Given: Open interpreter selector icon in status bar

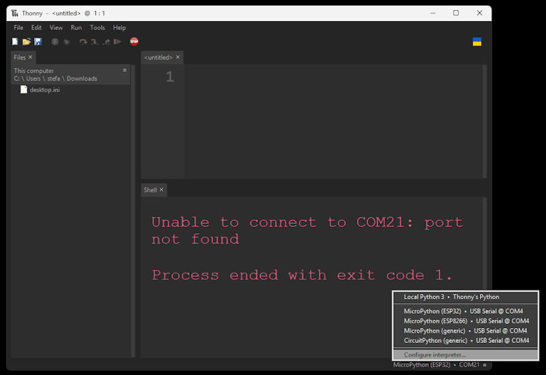Looking at the screenshot, I should coord(485,365).
